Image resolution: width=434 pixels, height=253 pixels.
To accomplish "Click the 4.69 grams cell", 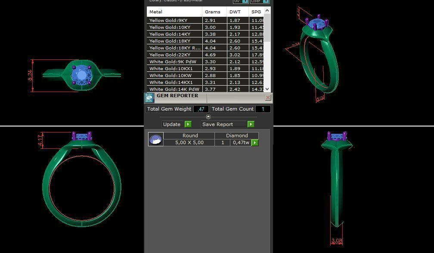I will 214,55.
